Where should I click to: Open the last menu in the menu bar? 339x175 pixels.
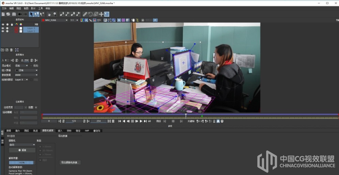tap(48, 9)
